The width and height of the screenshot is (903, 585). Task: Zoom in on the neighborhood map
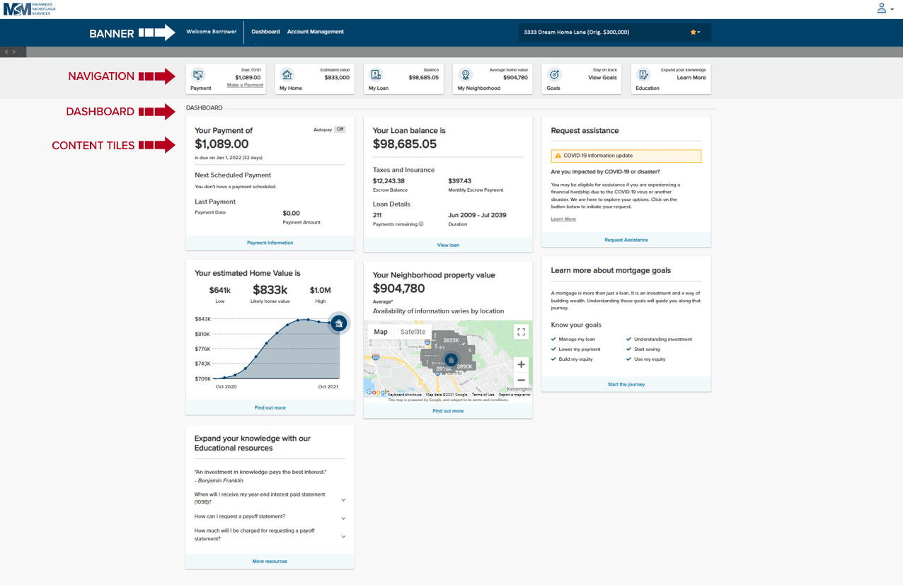tap(521, 364)
